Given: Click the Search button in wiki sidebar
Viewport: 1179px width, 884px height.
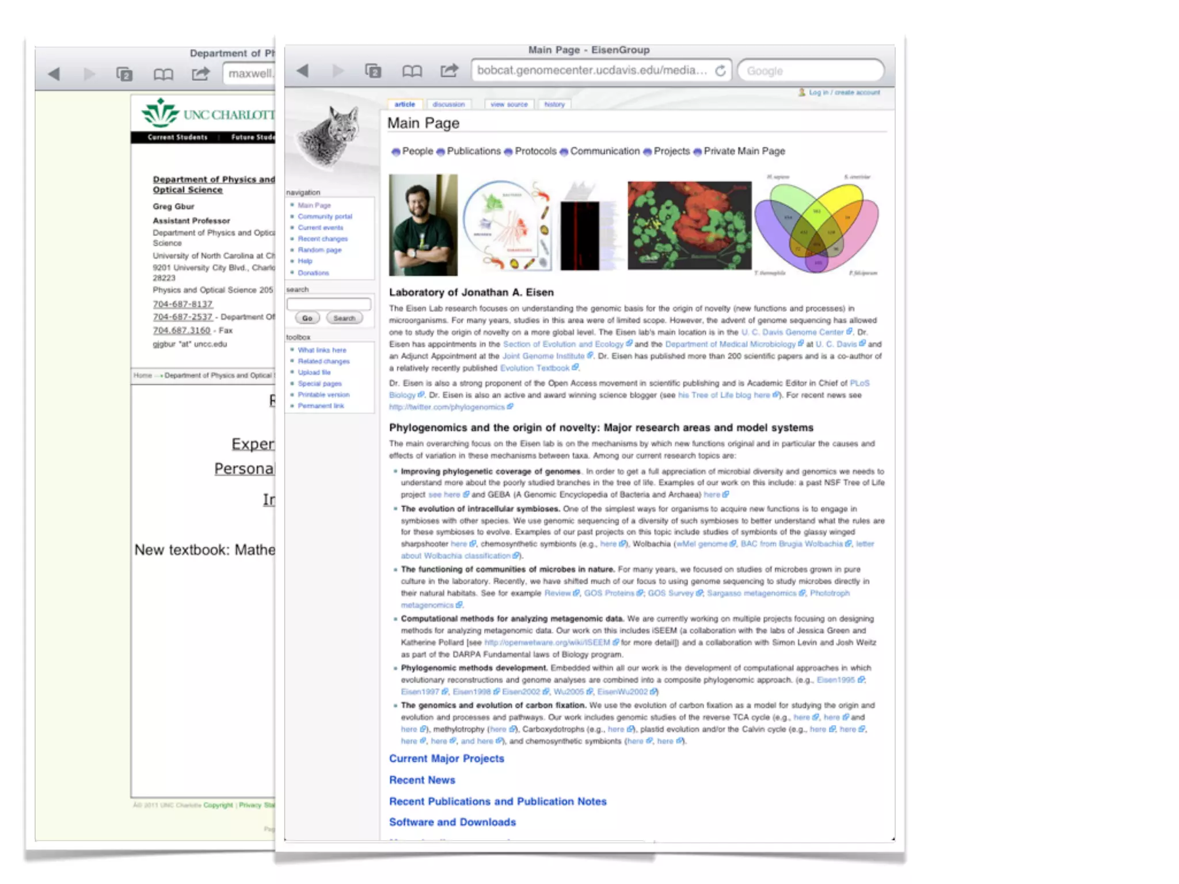Looking at the screenshot, I should click(344, 318).
